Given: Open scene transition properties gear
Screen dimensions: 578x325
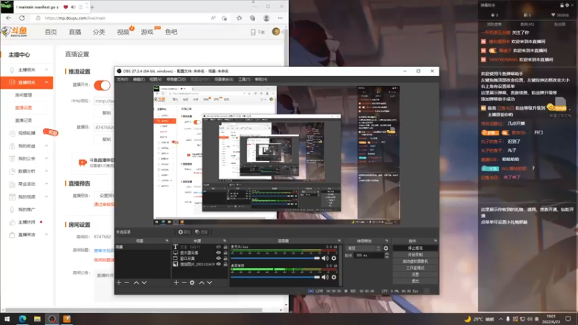Looking at the screenshot, I should [386, 248].
